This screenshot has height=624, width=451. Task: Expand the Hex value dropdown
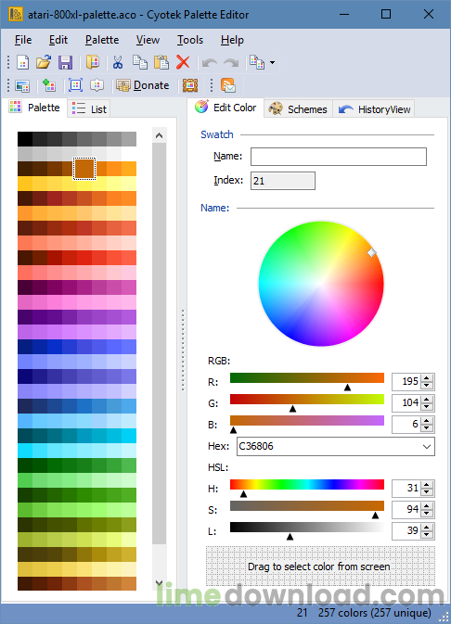click(427, 447)
